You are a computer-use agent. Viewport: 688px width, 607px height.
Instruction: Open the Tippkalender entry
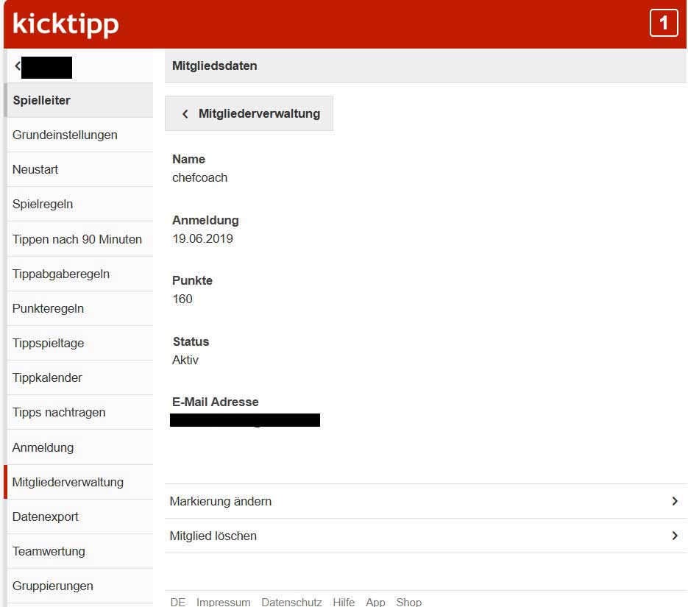(x=47, y=377)
